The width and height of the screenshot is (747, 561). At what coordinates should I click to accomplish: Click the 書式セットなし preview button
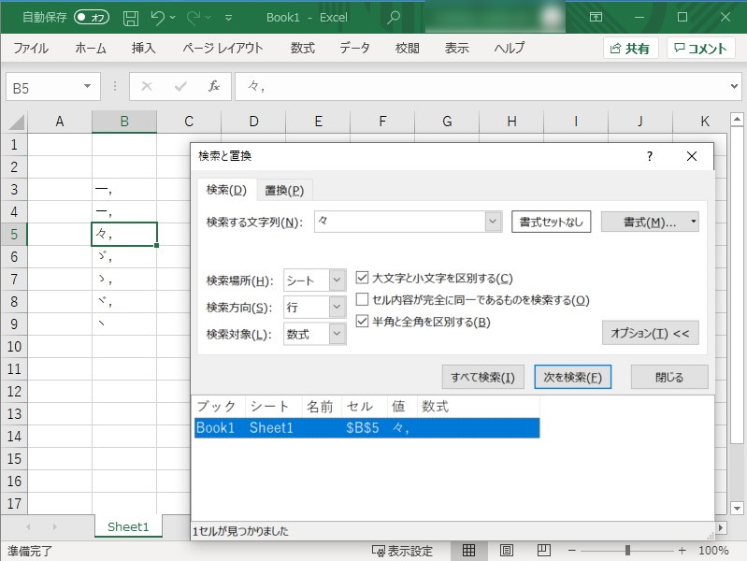click(552, 222)
